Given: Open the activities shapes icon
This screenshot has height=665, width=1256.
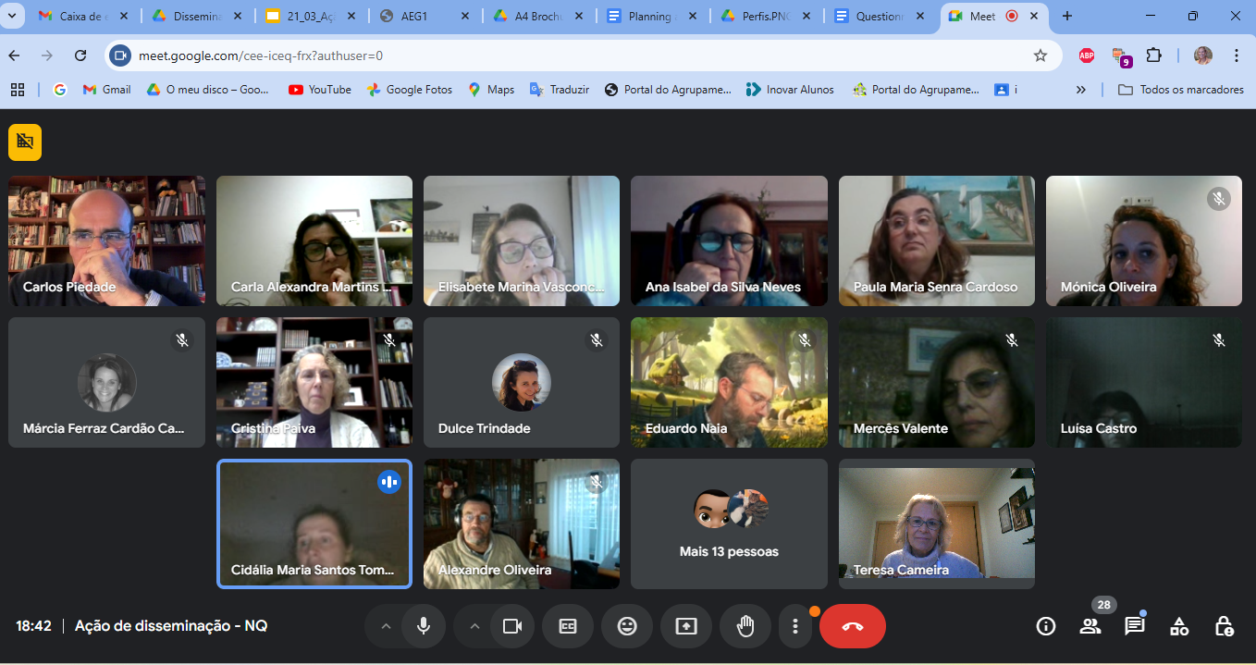Looking at the screenshot, I should [1179, 626].
